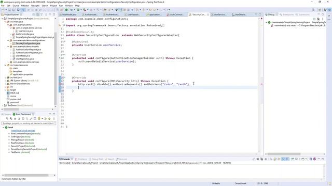Viewport: 332px width, 186px height.
Task: Open the Navigate menu
Action: click(x=35, y=6)
